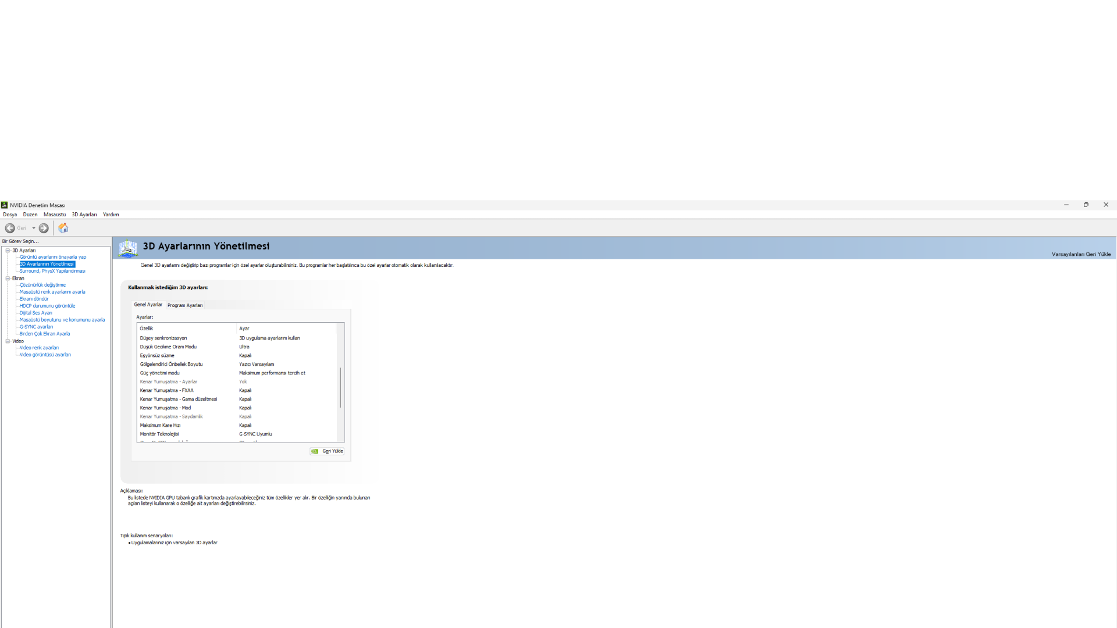
Task: Click the settings list vertical scrollbar
Action: click(x=340, y=387)
